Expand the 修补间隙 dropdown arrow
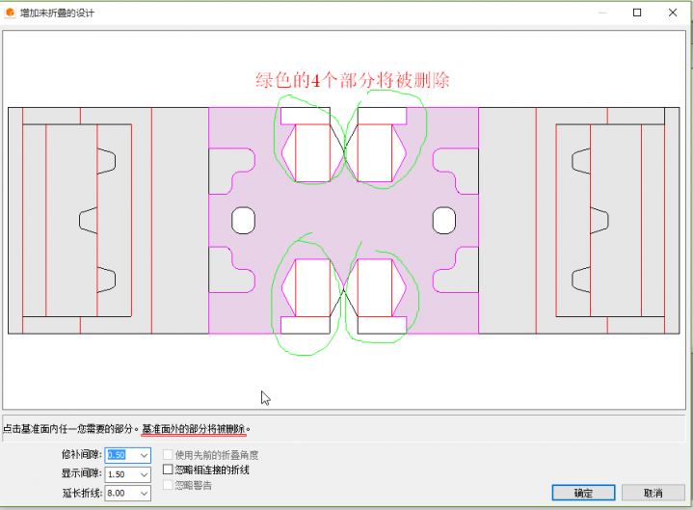Image resolution: width=693 pixels, height=510 pixels. point(144,455)
